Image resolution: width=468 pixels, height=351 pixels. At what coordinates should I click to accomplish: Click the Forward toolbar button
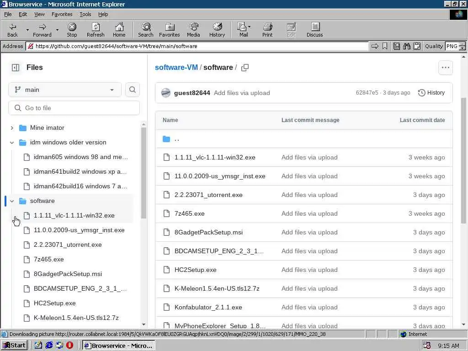42,30
